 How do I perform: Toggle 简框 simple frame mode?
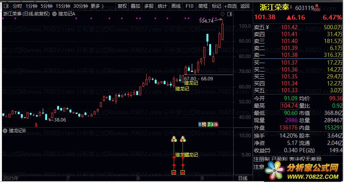pos(203,6)
